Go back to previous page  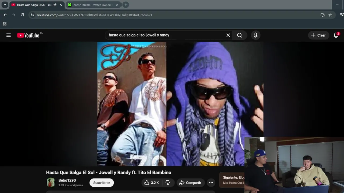coord(5,15)
